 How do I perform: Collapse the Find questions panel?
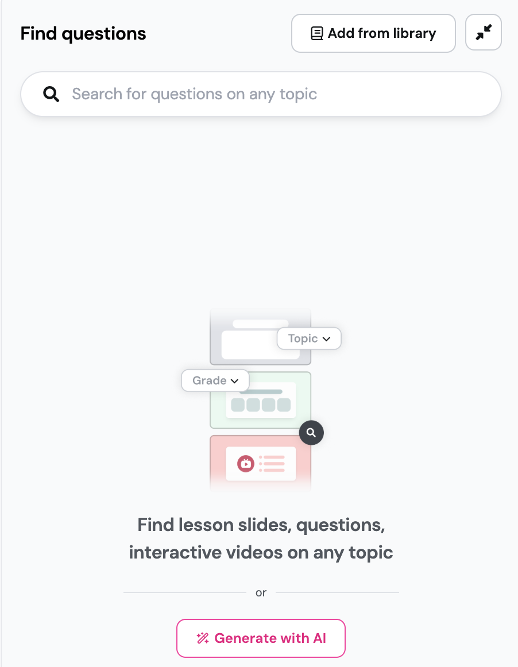(484, 32)
